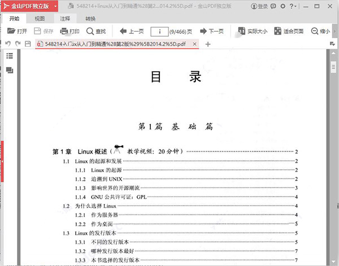
Task: Expand left side panel red handle
Action: (2, 162)
